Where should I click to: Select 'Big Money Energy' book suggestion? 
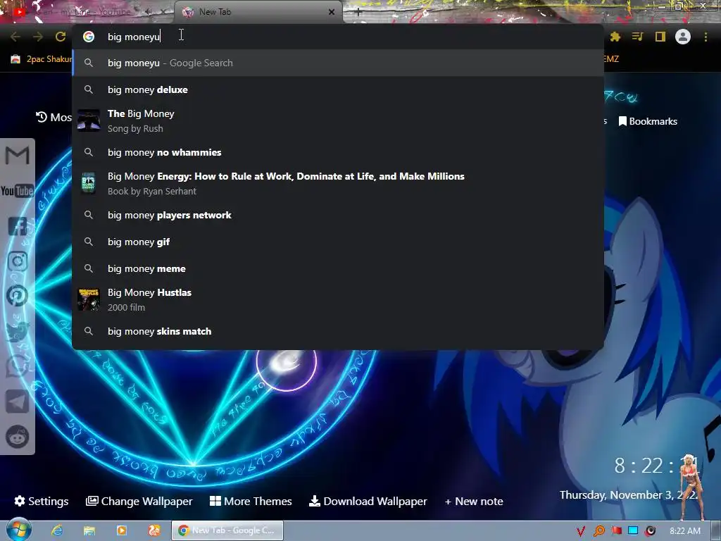tap(337, 184)
